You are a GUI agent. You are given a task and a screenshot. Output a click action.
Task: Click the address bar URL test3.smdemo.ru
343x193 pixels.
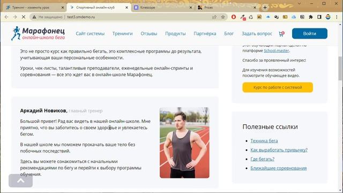tap(81, 17)
